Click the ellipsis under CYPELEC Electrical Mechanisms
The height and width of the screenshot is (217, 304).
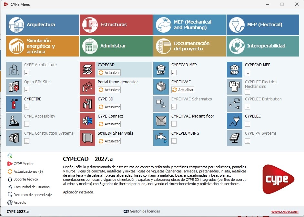pyautogui.click(x=248, y=92)
